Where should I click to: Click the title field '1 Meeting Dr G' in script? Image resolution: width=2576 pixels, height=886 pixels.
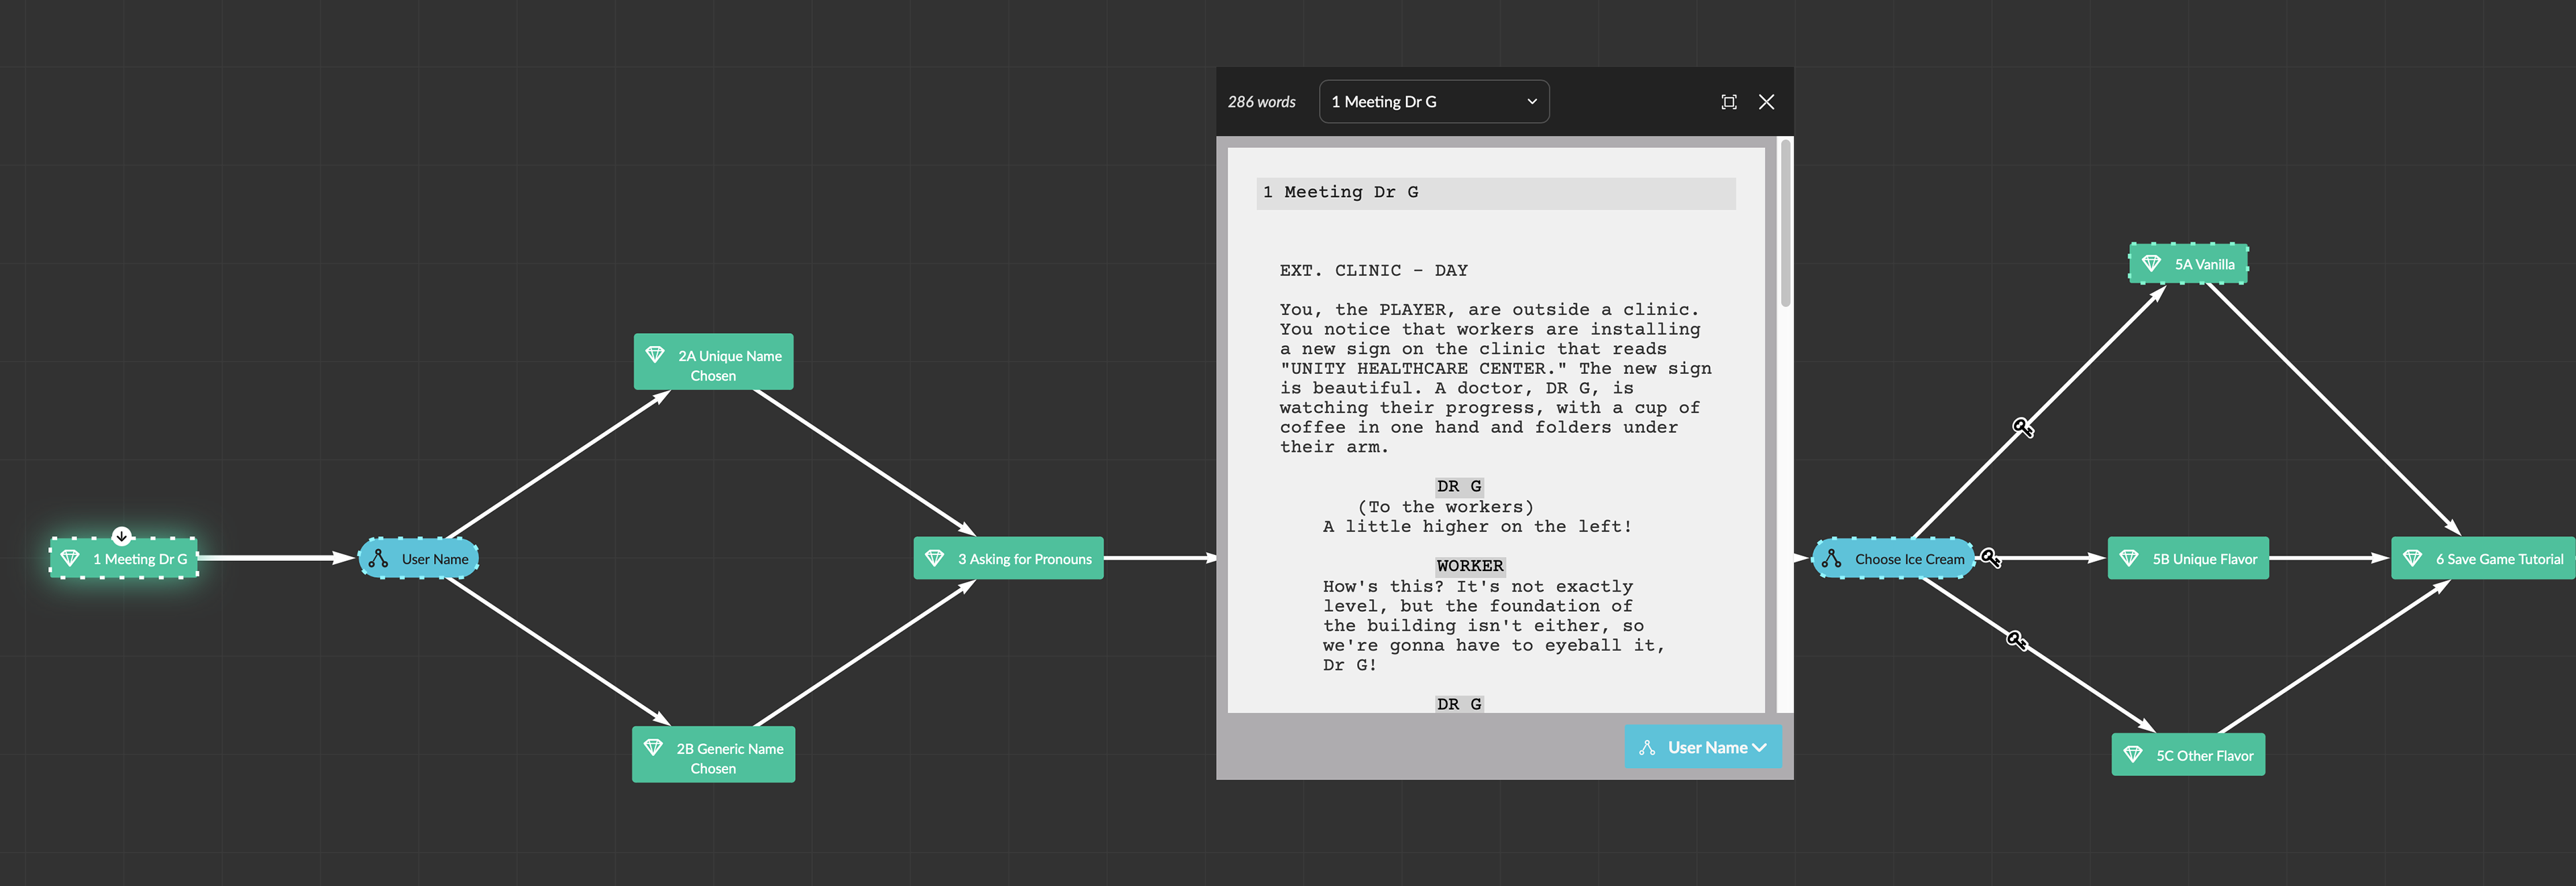coord(1495,193)
